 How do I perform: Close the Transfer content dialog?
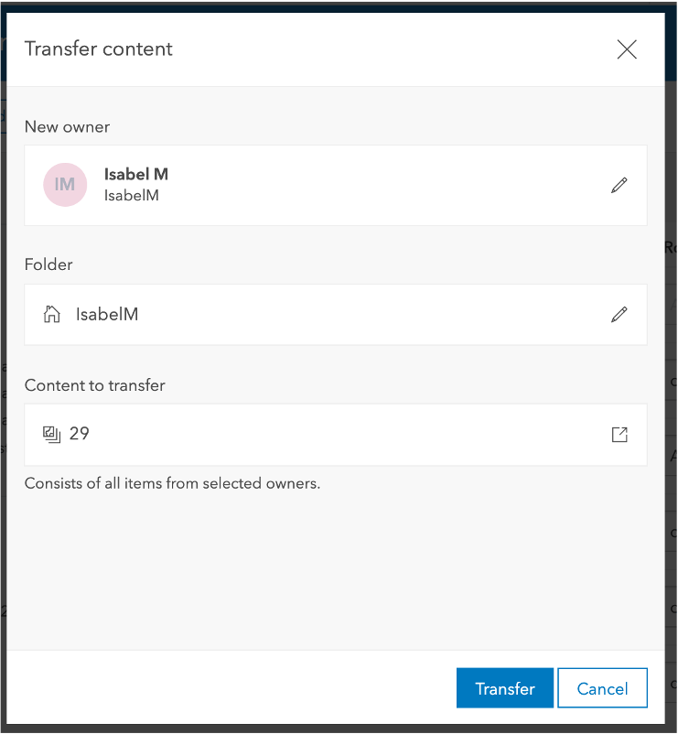[x=627, y=49]
